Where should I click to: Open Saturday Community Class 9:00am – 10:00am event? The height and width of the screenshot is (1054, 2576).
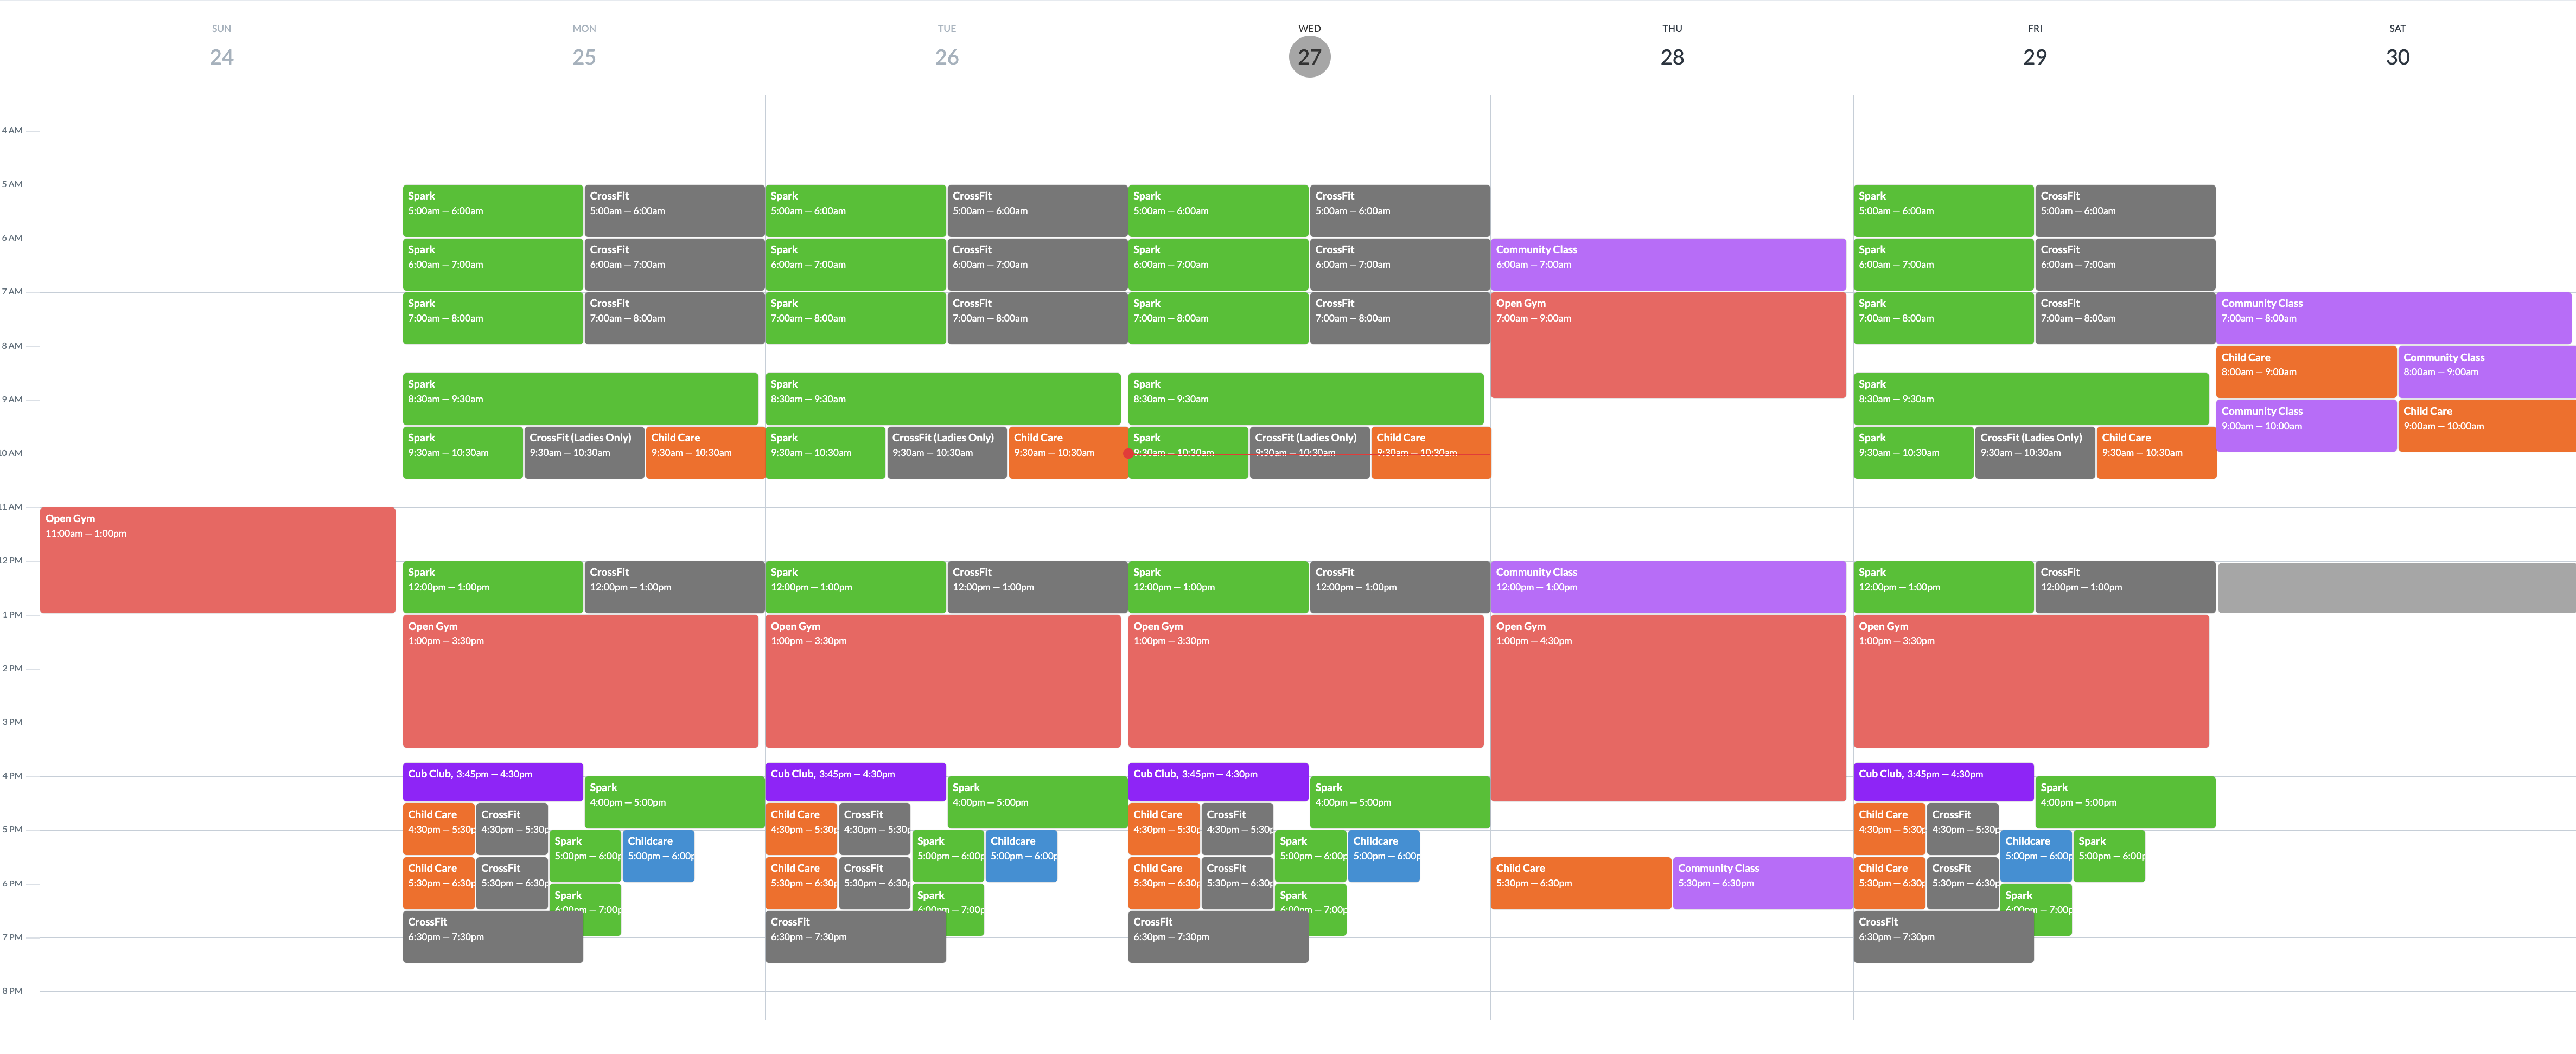click(2306, 426)
